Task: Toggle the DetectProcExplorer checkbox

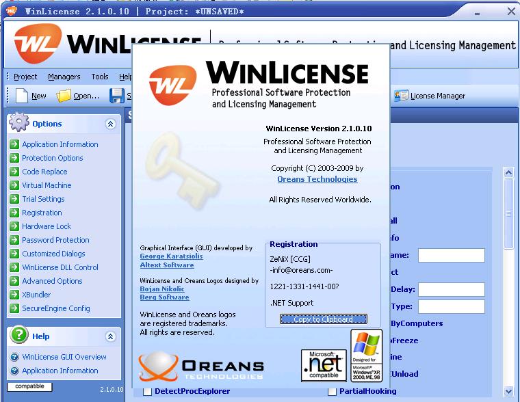Action: pos(147,392)
